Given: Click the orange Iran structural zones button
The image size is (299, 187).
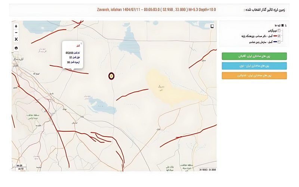Looking at the screenshot, I should click(x=254, y=76).
